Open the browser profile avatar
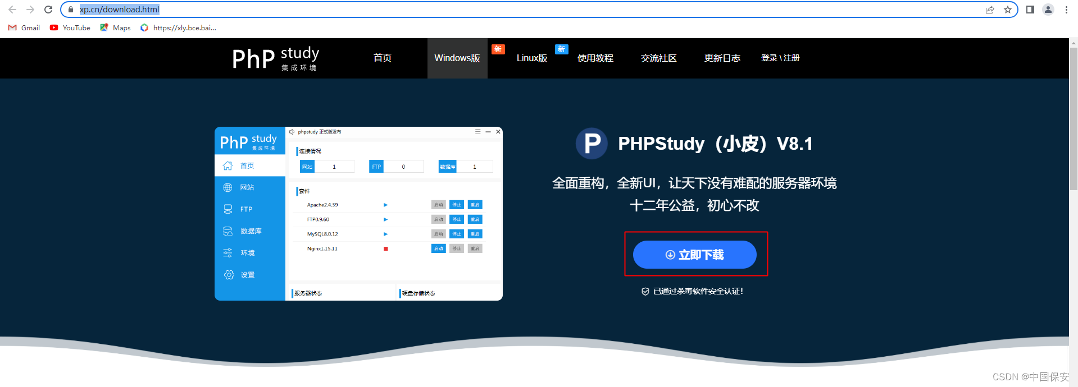The width and height of the screenshot is (1078, 387). 1048,10
